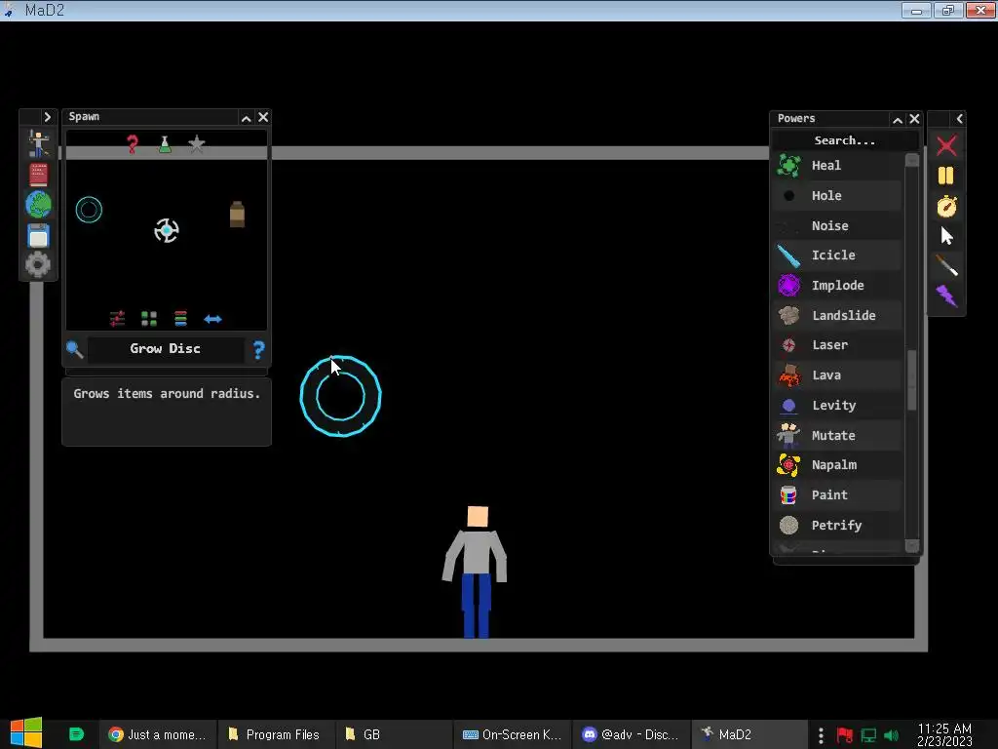Click the volume speaker tray icon

click(891, 735)
